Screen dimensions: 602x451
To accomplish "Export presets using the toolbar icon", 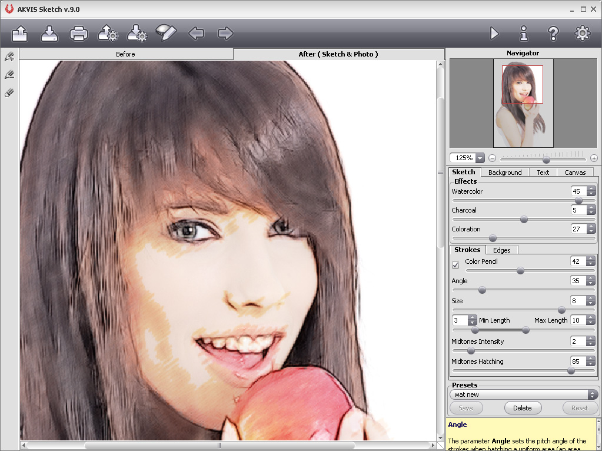I will pos(137,34).
